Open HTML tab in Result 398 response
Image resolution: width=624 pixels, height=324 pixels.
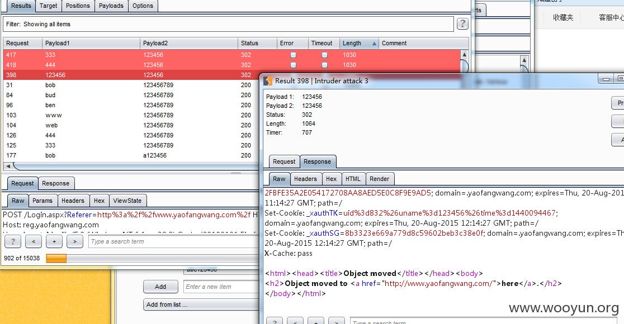pos(353,179)
